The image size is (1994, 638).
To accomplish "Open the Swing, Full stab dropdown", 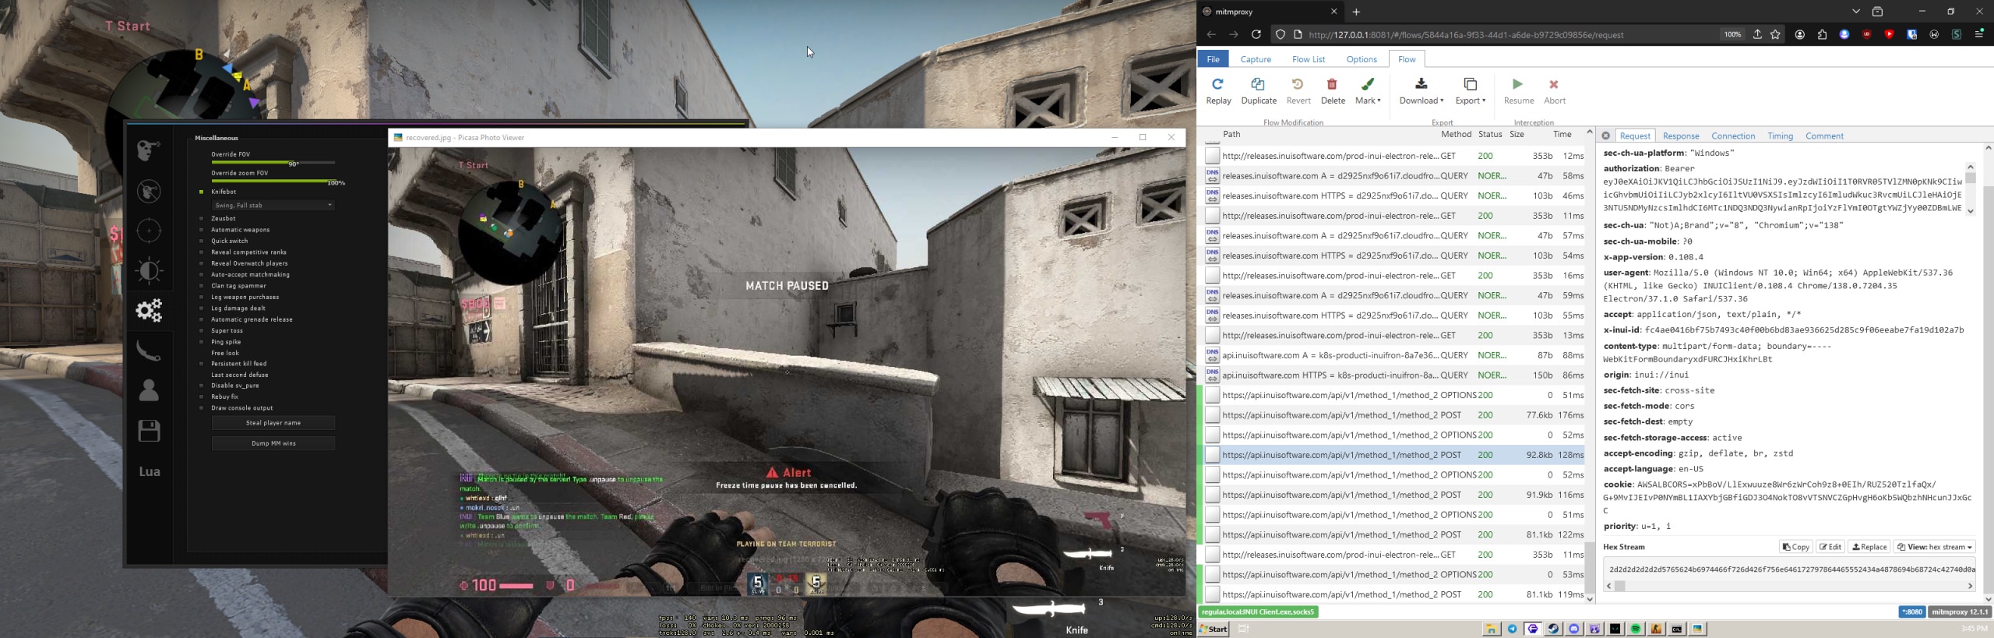I will [x=273, y=205].
